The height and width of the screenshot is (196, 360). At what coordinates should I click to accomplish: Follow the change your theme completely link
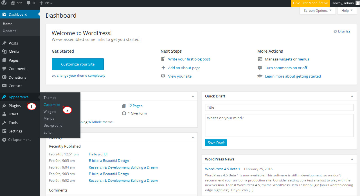coord(81,76)
